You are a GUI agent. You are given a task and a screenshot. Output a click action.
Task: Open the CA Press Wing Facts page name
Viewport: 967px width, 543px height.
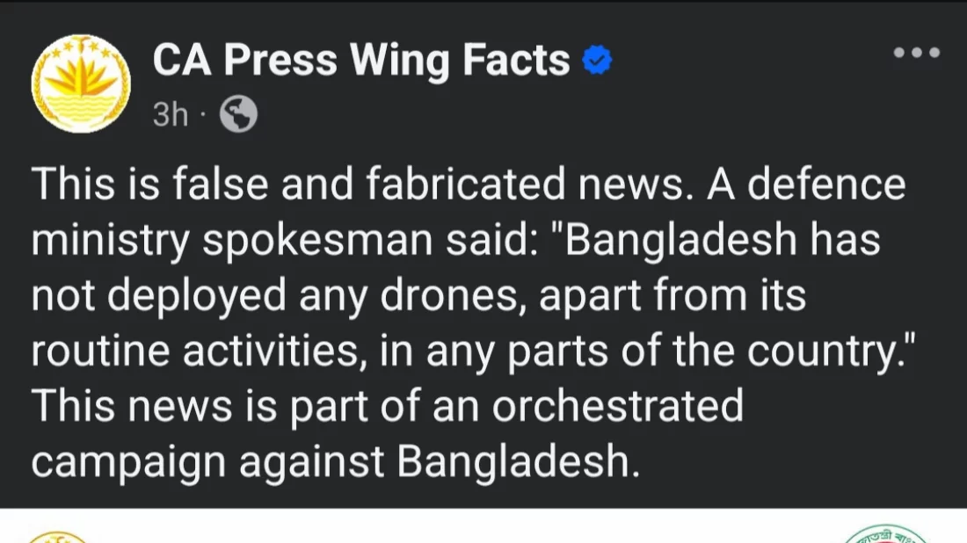pyautogui.click(x=361, y=61)
